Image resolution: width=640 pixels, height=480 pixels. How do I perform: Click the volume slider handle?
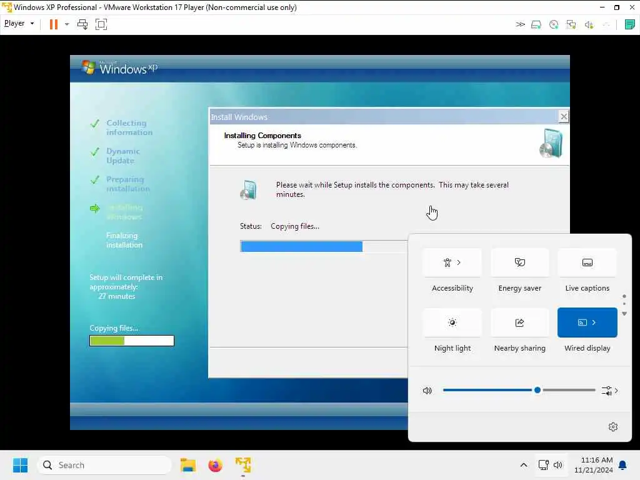coord(537,390)
